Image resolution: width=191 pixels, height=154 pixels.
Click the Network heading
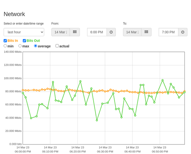14,14
